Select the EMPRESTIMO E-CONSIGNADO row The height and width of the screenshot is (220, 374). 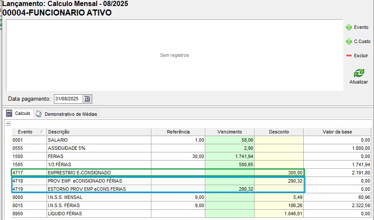pyautogui.click(x=73, y=172)
